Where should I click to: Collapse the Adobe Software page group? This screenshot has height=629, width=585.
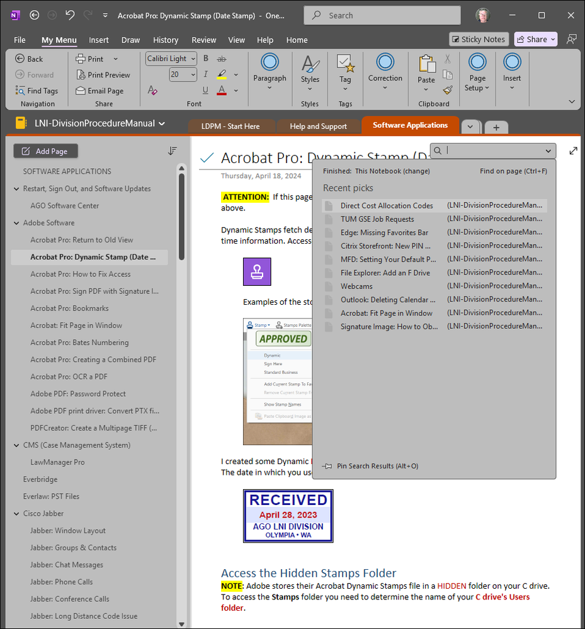pyautogui.click(x=16, y=223)
